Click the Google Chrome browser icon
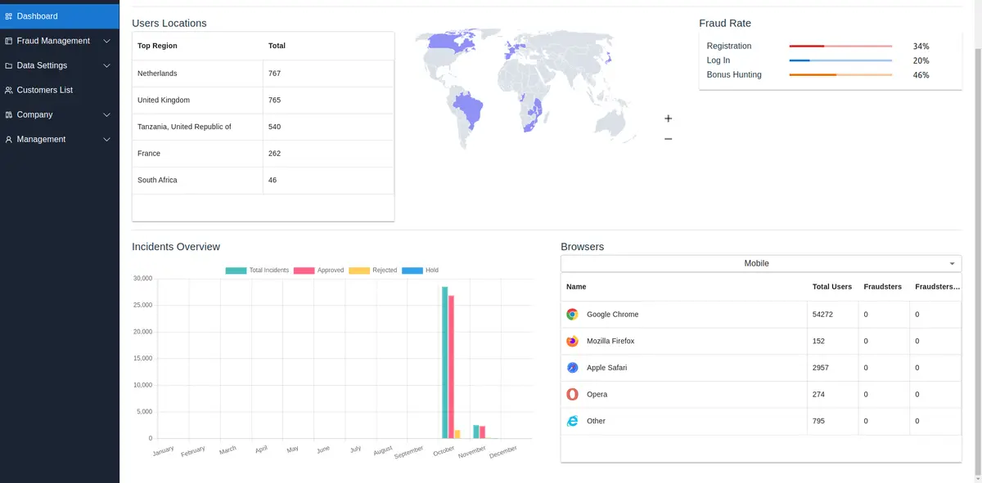Screen dimensions: 982x483 (572, 314)
